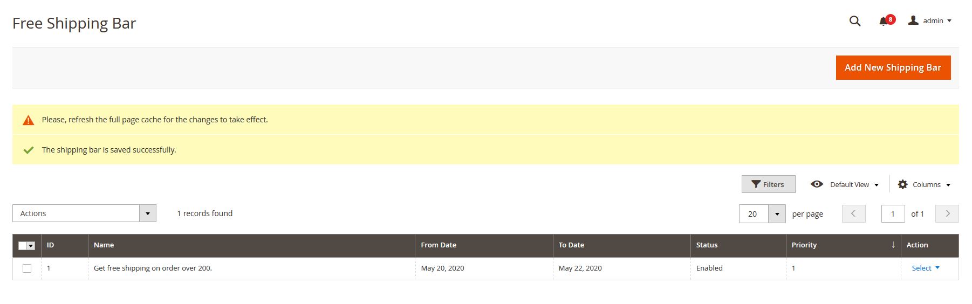
Task: Click the admin user icon
Action: pyautogui.click(x=913, y=20)
